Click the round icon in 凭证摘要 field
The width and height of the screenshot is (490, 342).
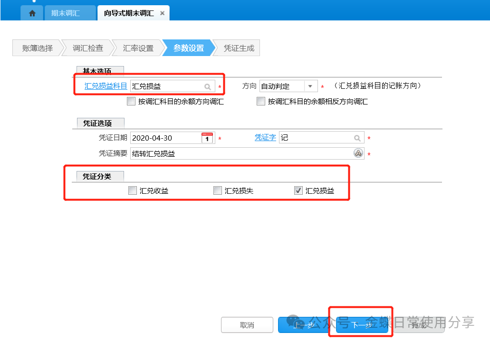pos(358,153)
